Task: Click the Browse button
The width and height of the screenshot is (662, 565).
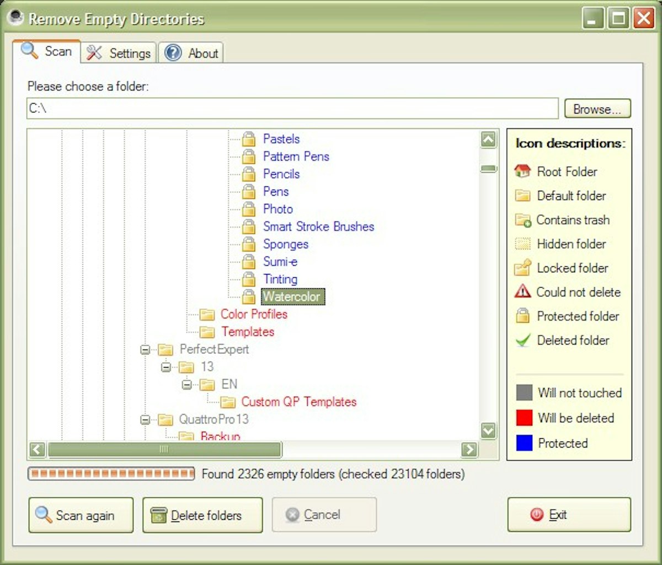Action: pos(597,108)
